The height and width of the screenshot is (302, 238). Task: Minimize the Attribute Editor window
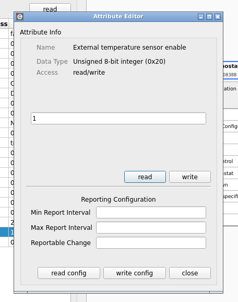201,17
